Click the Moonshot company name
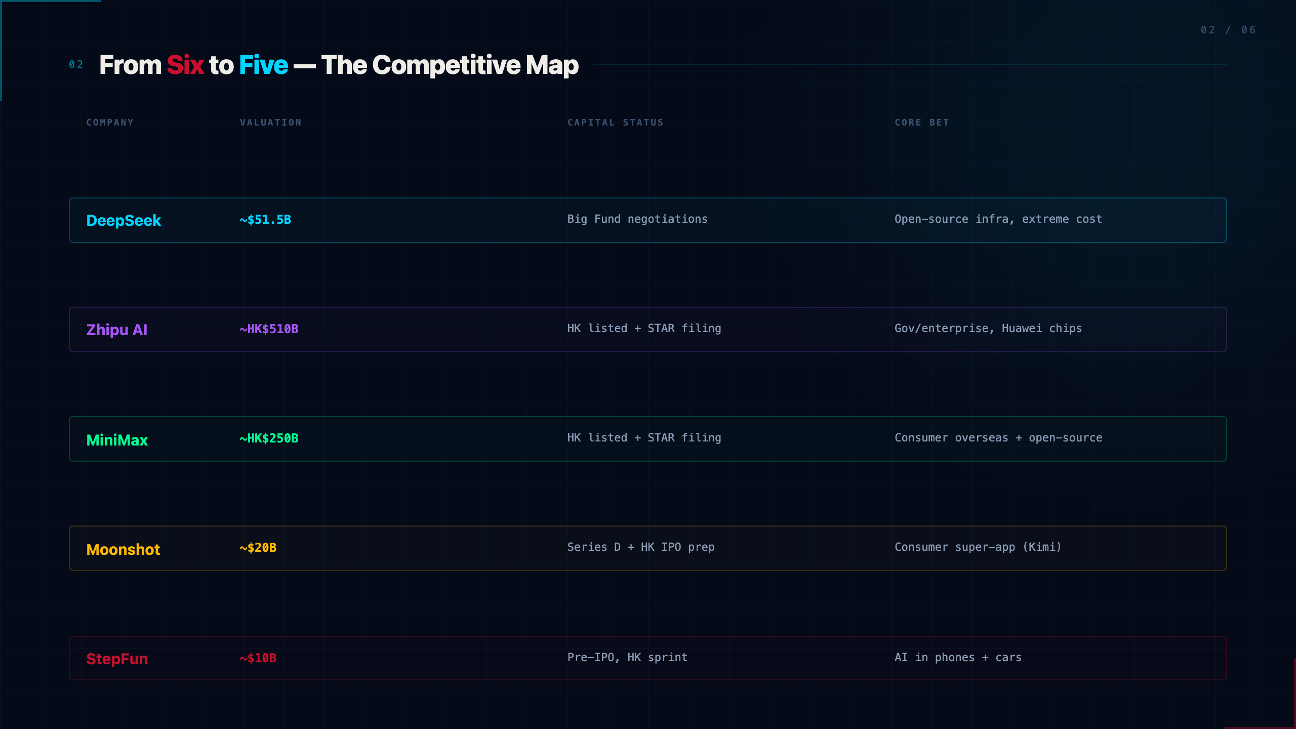 (123, 549)
